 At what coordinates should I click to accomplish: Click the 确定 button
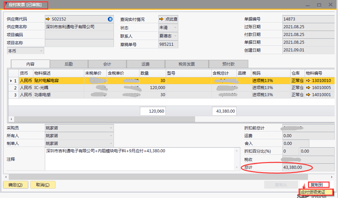16,185
